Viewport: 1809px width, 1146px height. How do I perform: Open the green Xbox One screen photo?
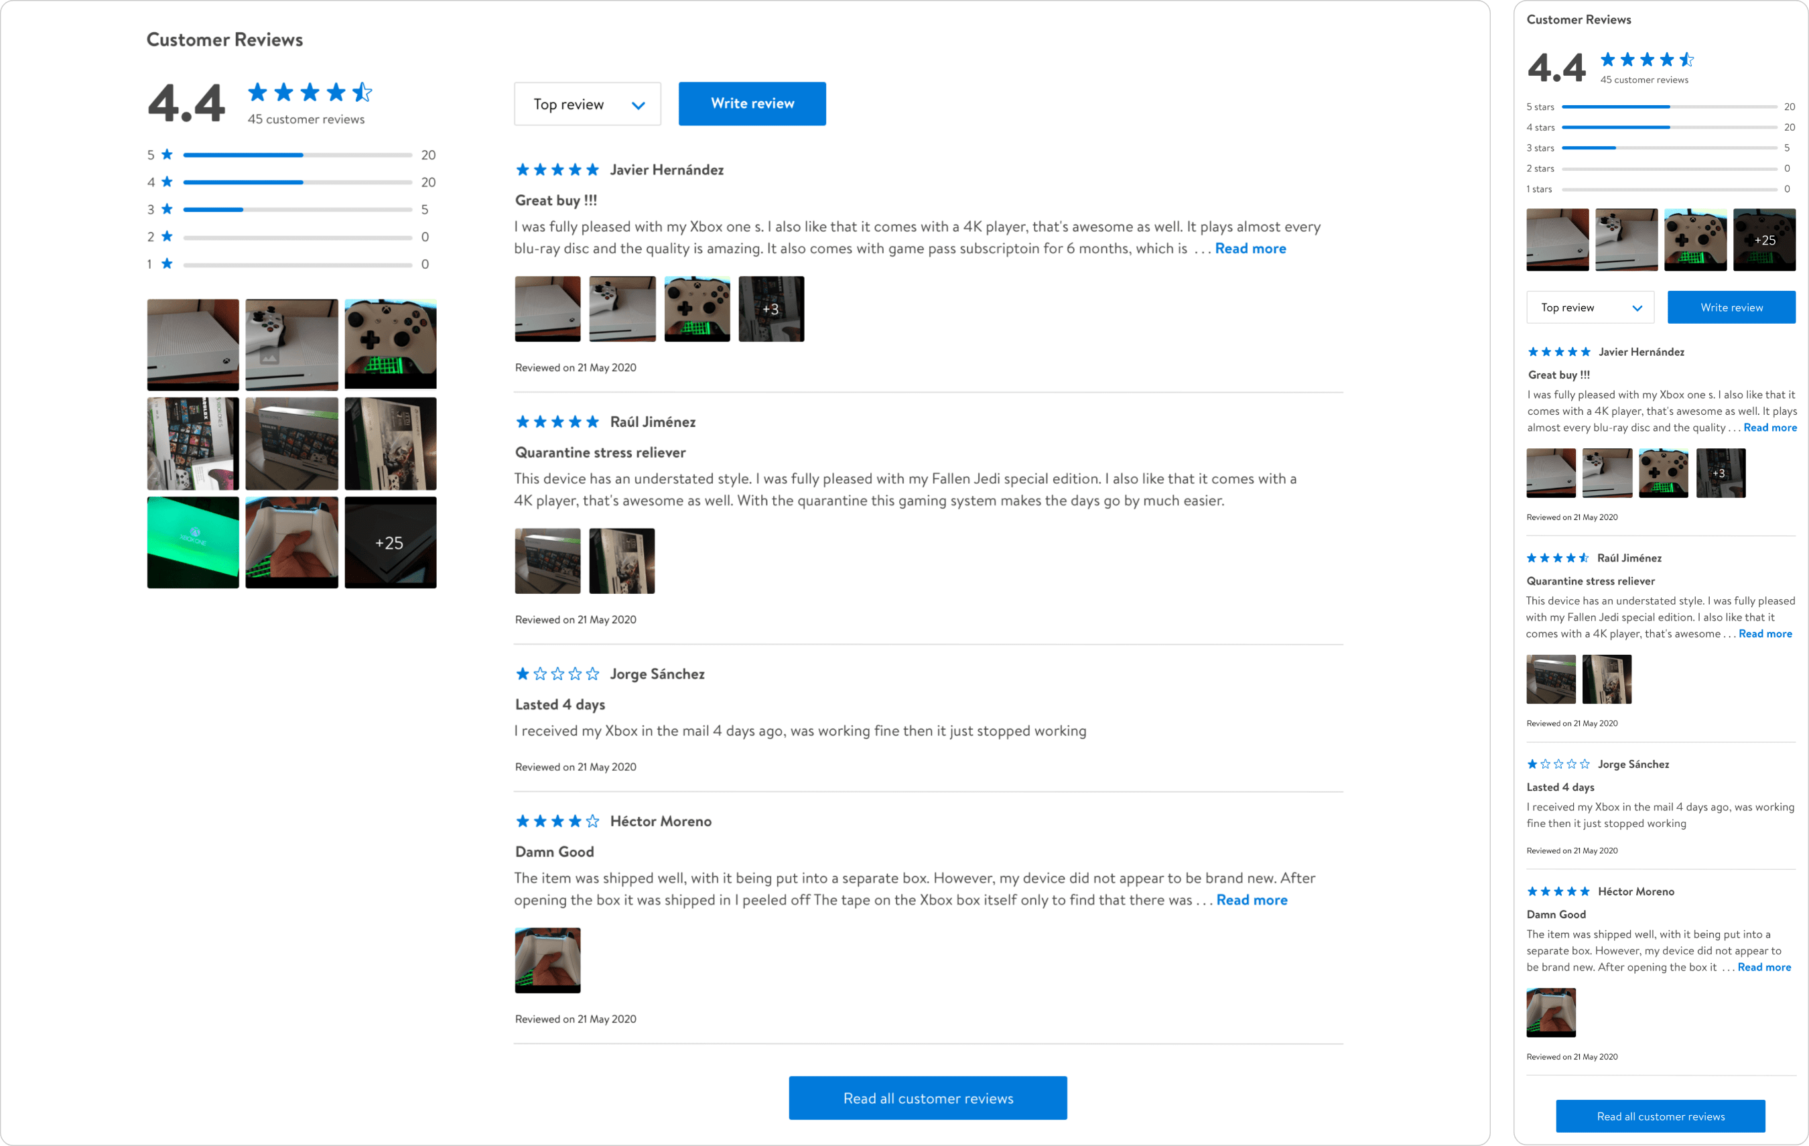(x=193, y=543)
